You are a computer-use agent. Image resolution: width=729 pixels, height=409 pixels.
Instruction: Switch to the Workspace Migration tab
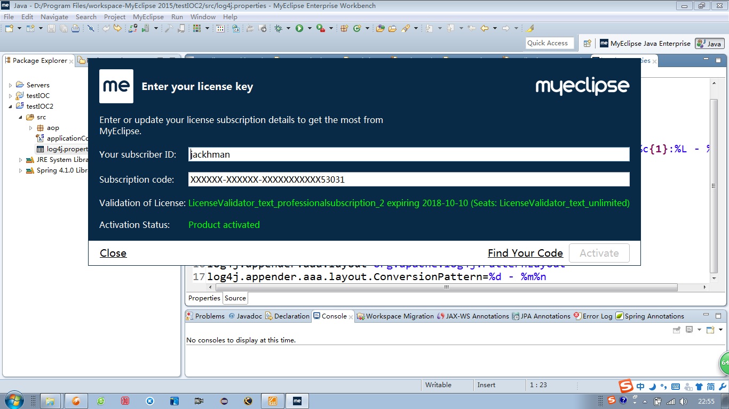395,316
